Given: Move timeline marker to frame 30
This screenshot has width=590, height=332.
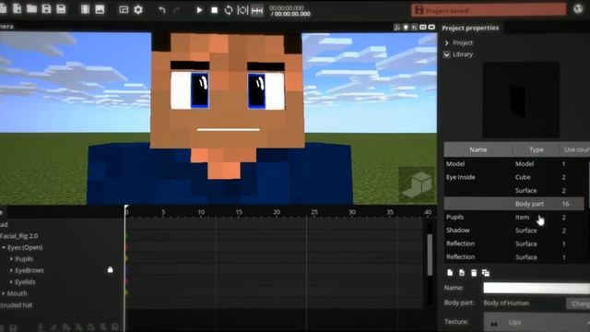Looking at the screenshot, I should click(x=352, y=213).
